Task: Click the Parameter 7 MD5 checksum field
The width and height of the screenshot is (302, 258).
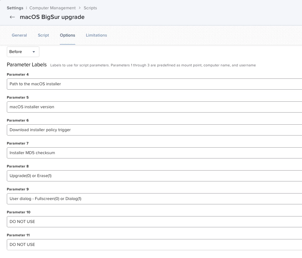Action: pyautogui.click(x=155, y=153)
